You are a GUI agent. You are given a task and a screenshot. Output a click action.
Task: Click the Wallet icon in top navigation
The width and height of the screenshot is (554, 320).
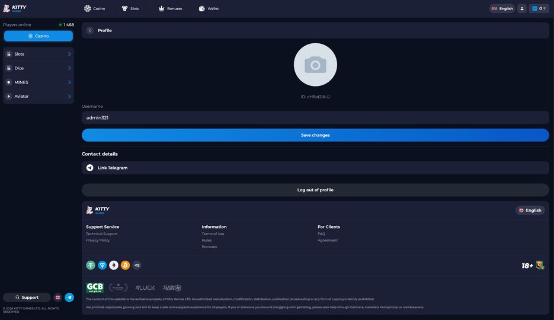(201, 8)
